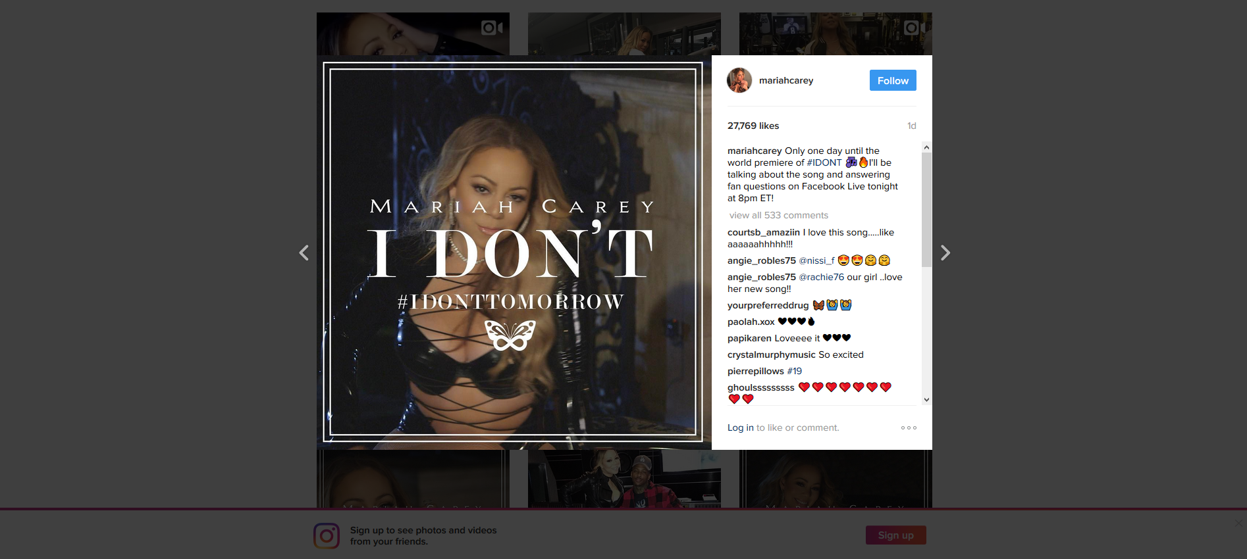Go to the previous post arrow

click(x=304, y=253)
